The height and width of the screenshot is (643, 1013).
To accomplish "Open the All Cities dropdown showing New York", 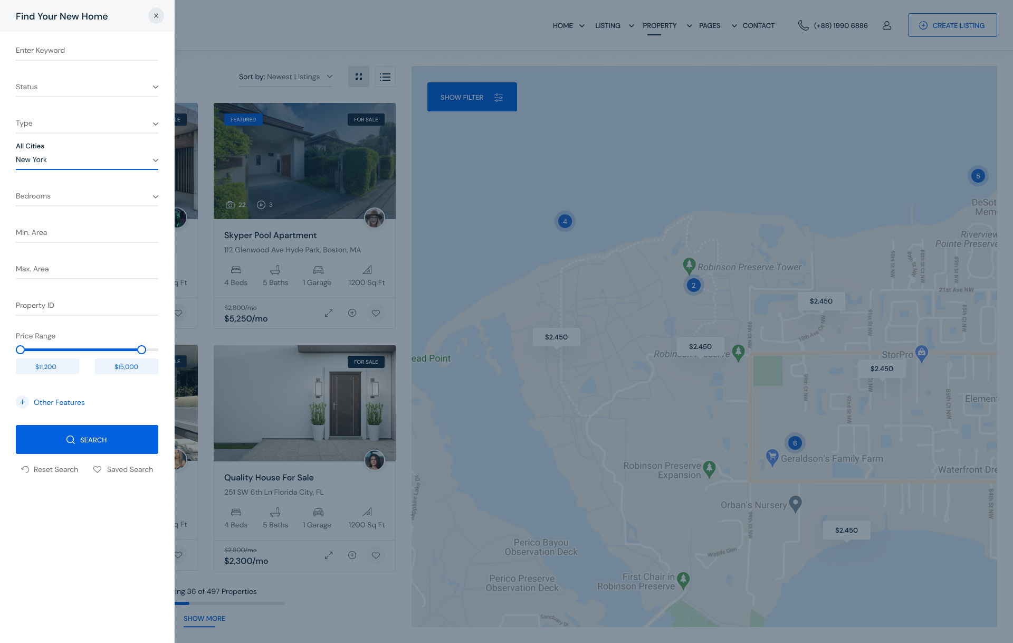I will pos(87,160).
